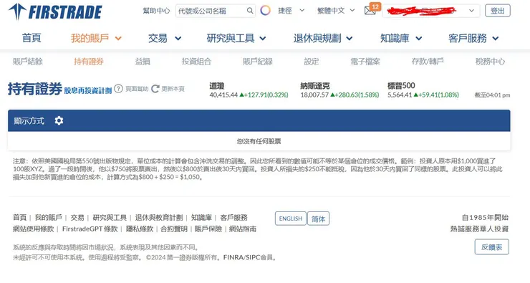Image resolution: width=530 pixels, height=283 pixels.
Task: Open the colorful circle assistant icon
Action: [x=265, y=11]
